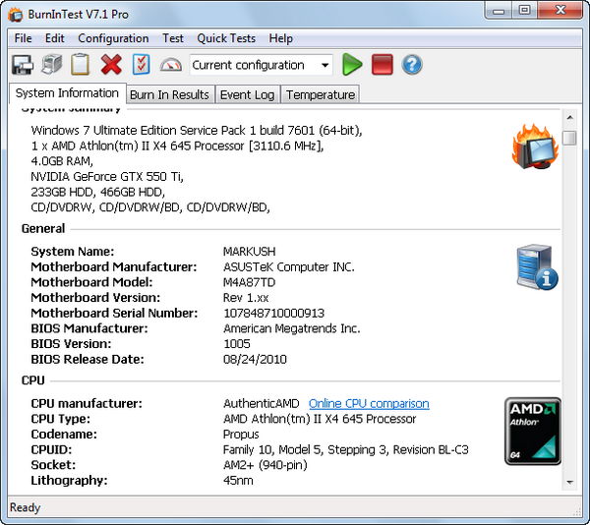Switch to the Event Log tab
590x525 pixels.
247,94
